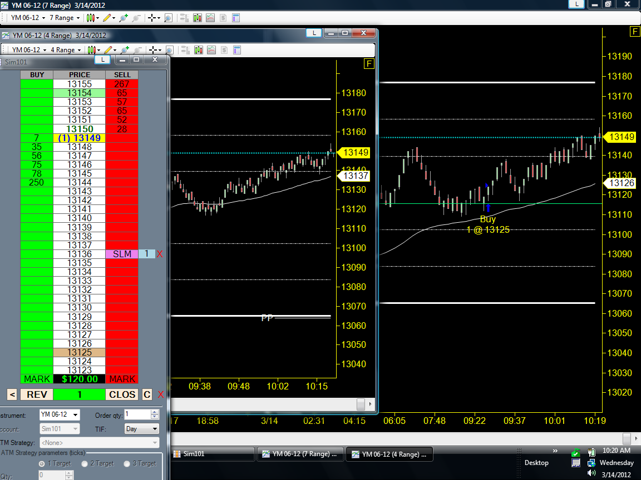Image resolution: width=641 pixels, height=480 pixels.
Task: Click the CLOS close position button
Action: click(122, 394)
